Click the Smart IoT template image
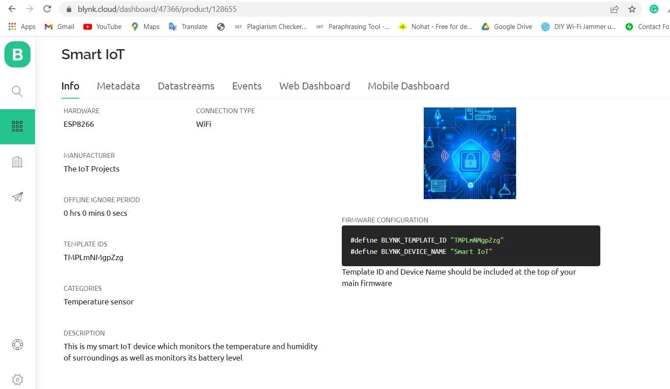670x389 pixels. (x=470, y=153)
